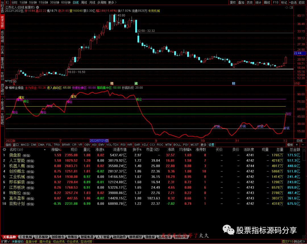The height and width of the screenshot is (244, 307).
Task: Open the 多周期 multi-period view
Action: click(102, 3)
